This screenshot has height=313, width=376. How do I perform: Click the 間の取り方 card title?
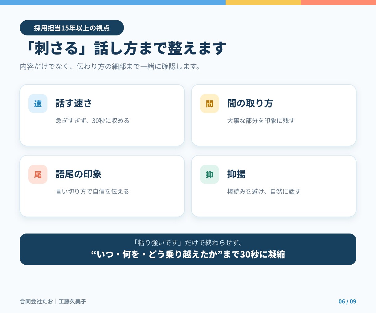(x=250, y=103)
